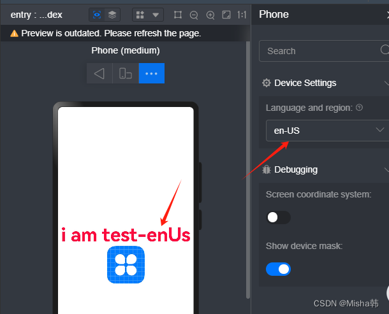Enable the inspector eye mode icon
The width and height of the screenshot is (389, 314).
(x=97, y=15)
